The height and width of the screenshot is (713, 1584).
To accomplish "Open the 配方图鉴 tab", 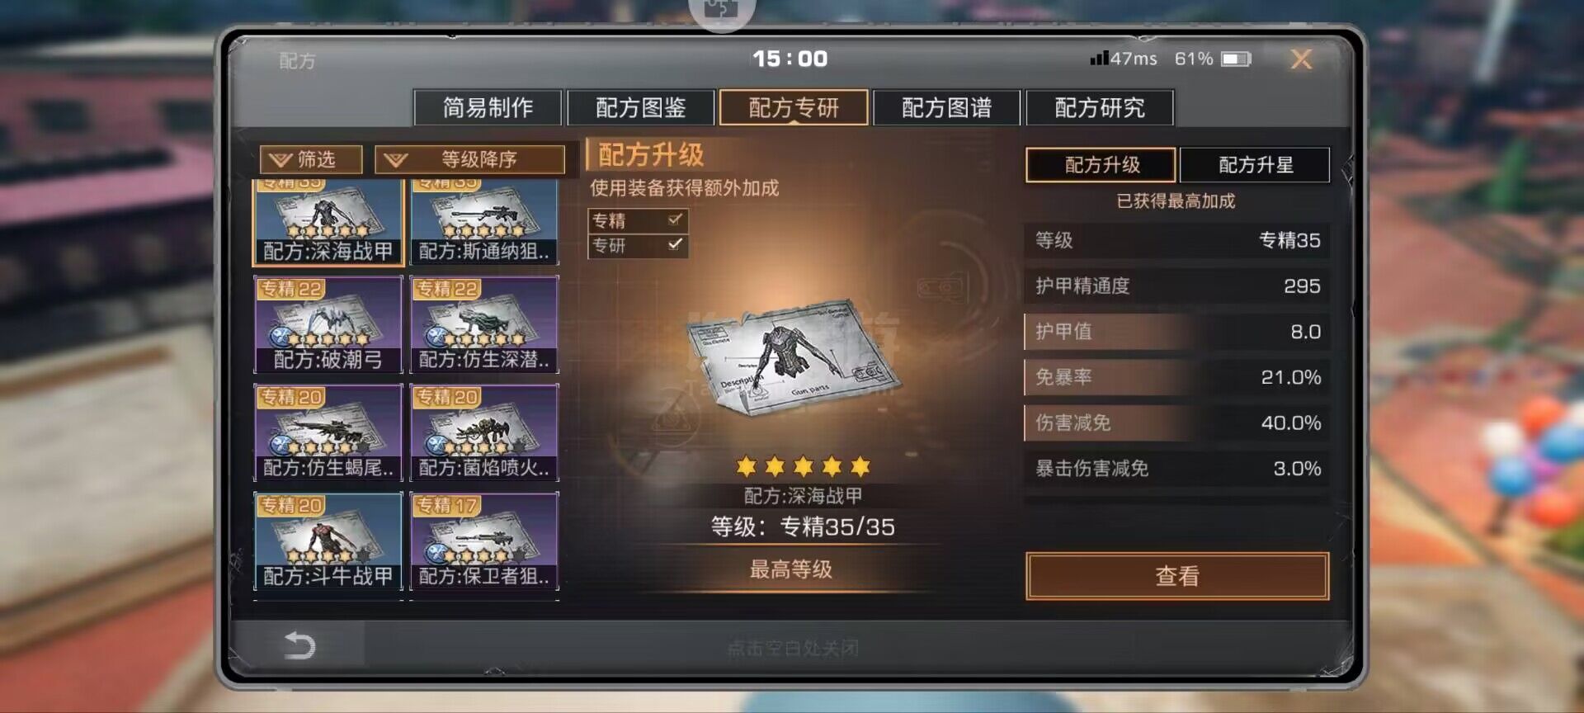I will click(x=641, y=108).
